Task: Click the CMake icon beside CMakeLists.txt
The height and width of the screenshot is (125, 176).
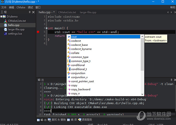Action: click(x=5, y=21)
